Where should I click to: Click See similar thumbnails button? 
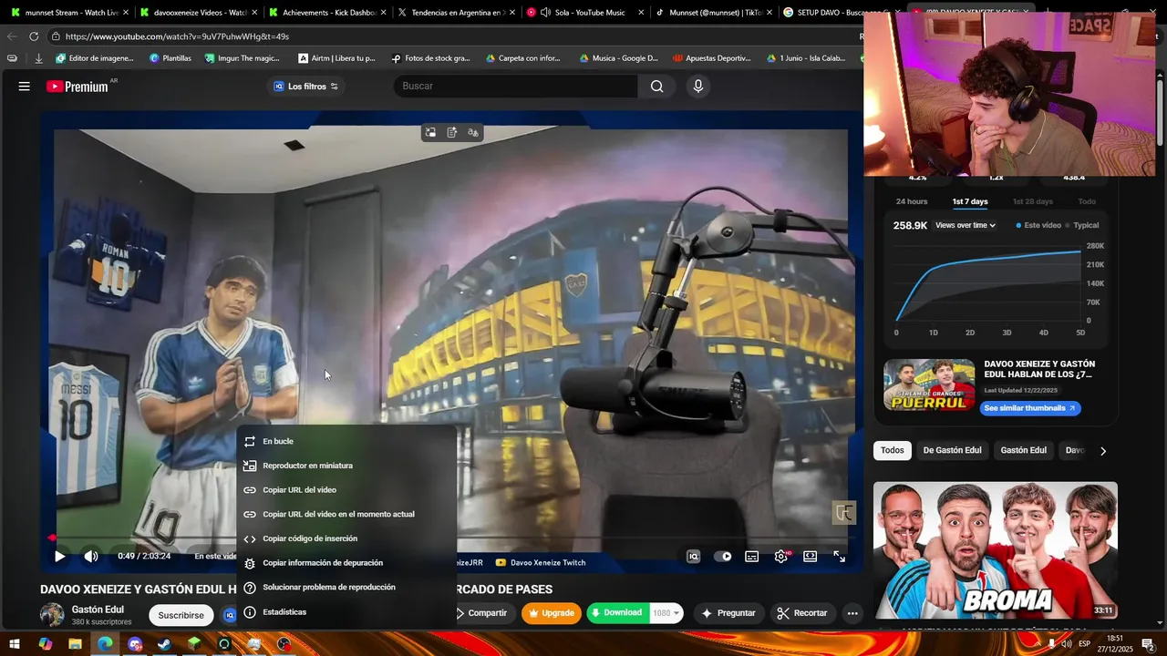pos(1031,408)
